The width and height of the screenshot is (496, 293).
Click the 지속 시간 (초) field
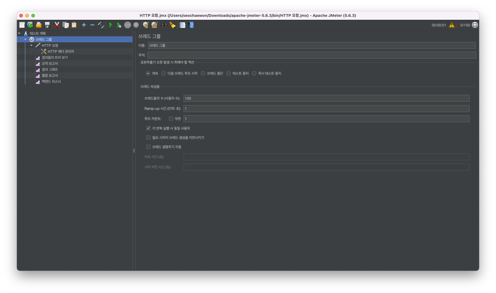[x=326, y=157]
